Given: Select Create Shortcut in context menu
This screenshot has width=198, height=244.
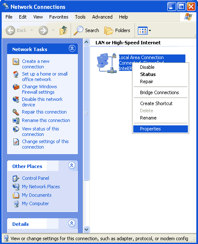Looking at the screenshot, I should coord(161,103).
